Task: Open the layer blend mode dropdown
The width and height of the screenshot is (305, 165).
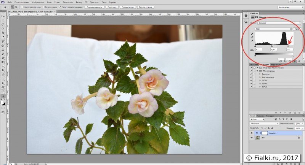Action: point(264,124)
